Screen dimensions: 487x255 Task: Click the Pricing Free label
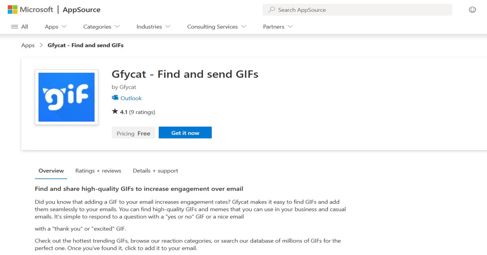pos(134,133)
